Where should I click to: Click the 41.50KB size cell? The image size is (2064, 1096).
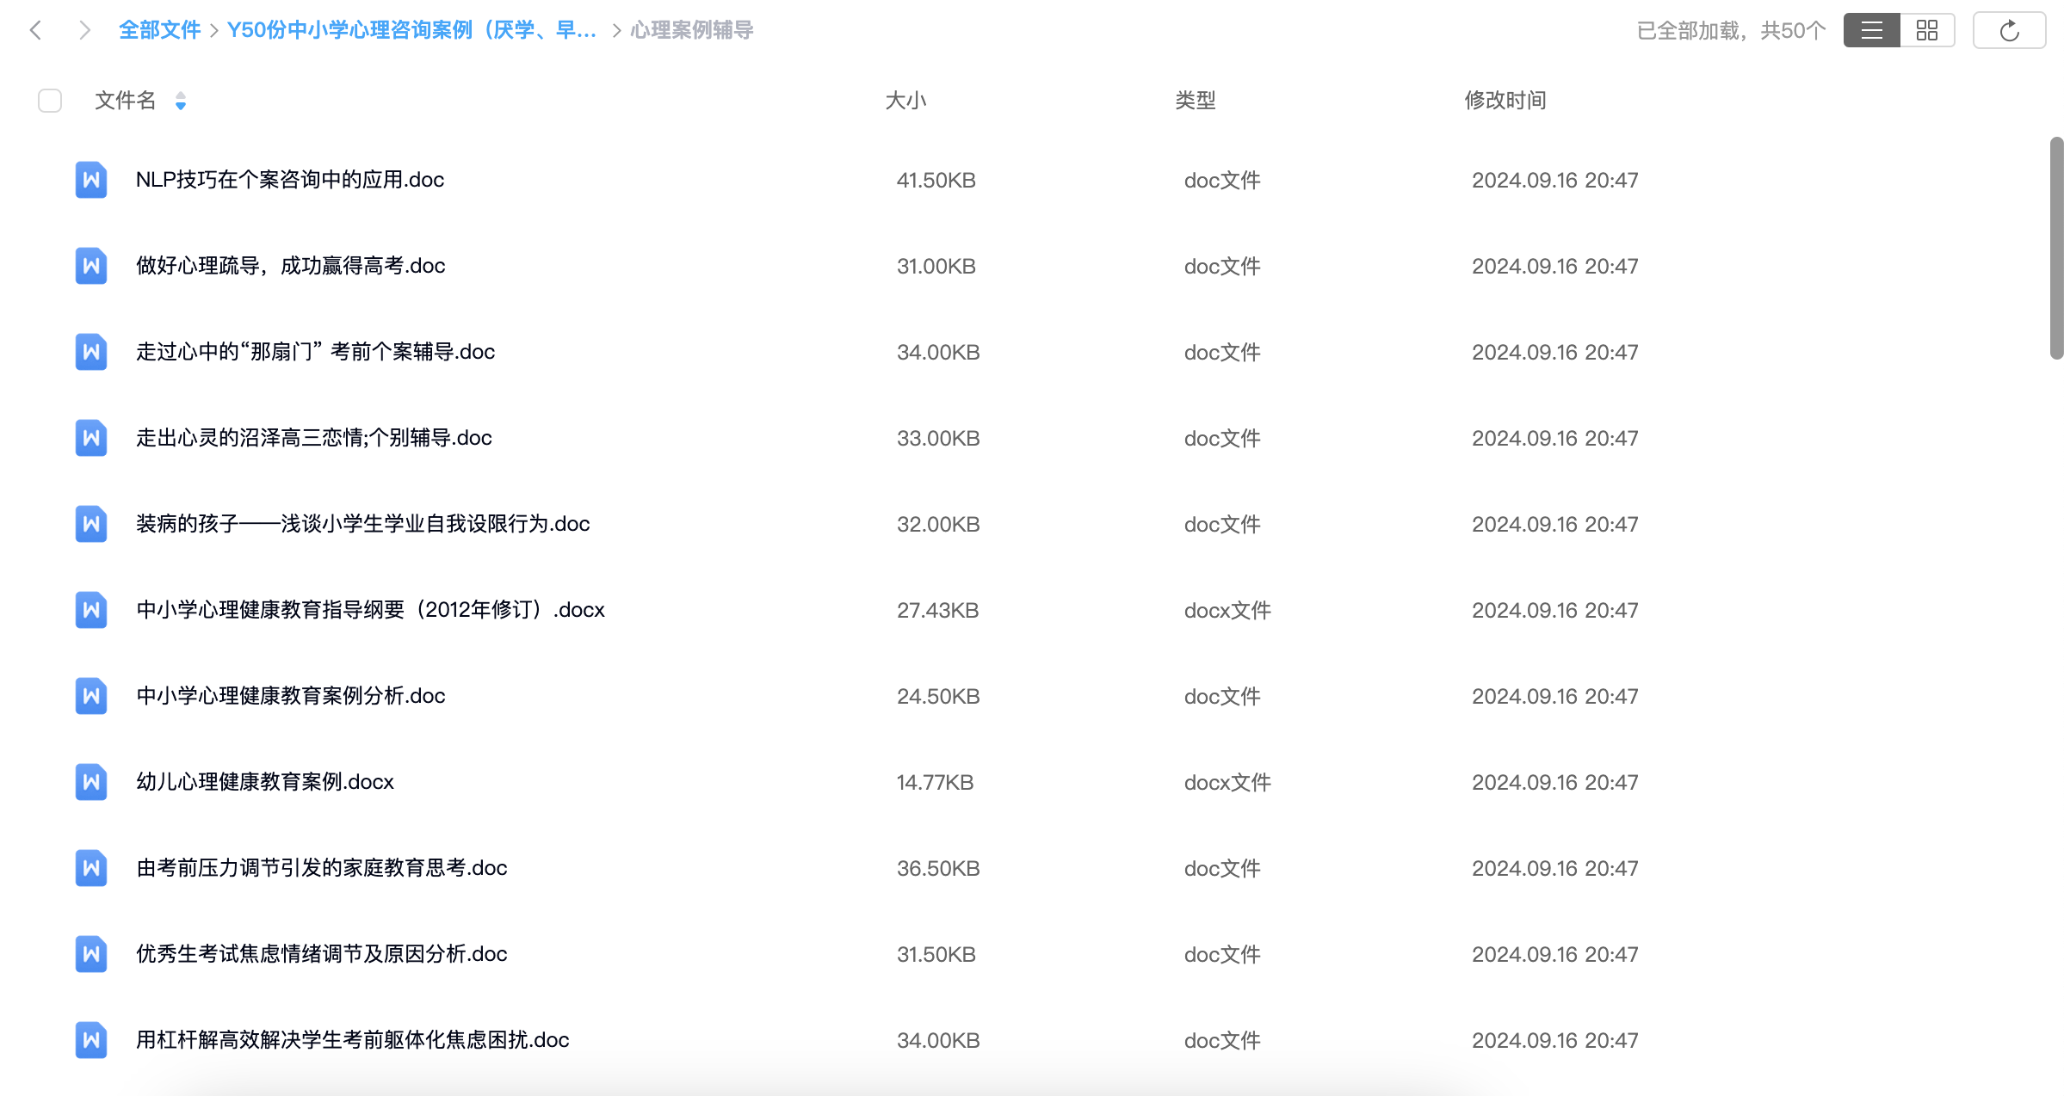(x=936, y=180)
